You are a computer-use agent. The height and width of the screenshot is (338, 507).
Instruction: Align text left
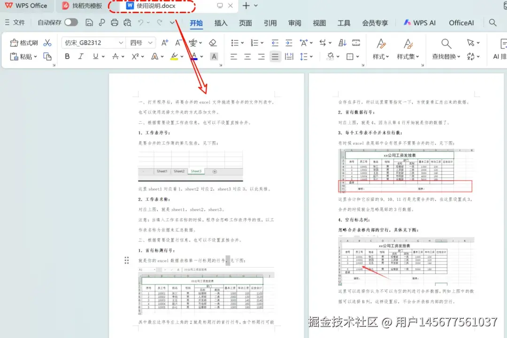(233, 57)
